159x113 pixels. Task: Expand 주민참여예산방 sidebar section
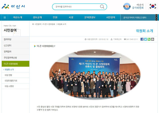tap(15, 58)
